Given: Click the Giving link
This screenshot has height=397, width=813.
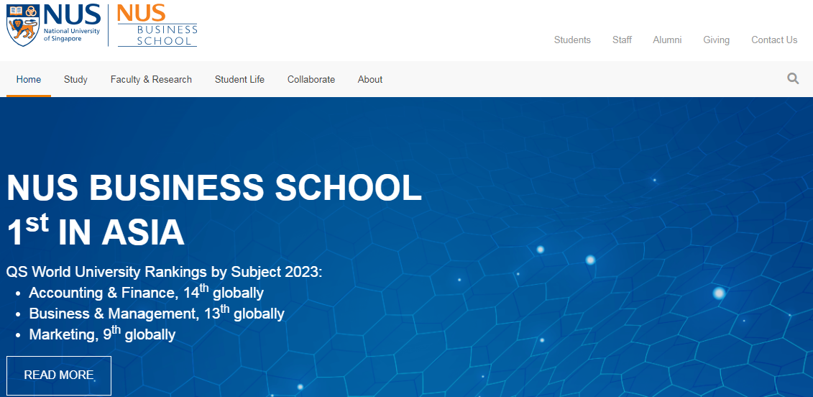Looking at the screenshot, I should [716, 40].
